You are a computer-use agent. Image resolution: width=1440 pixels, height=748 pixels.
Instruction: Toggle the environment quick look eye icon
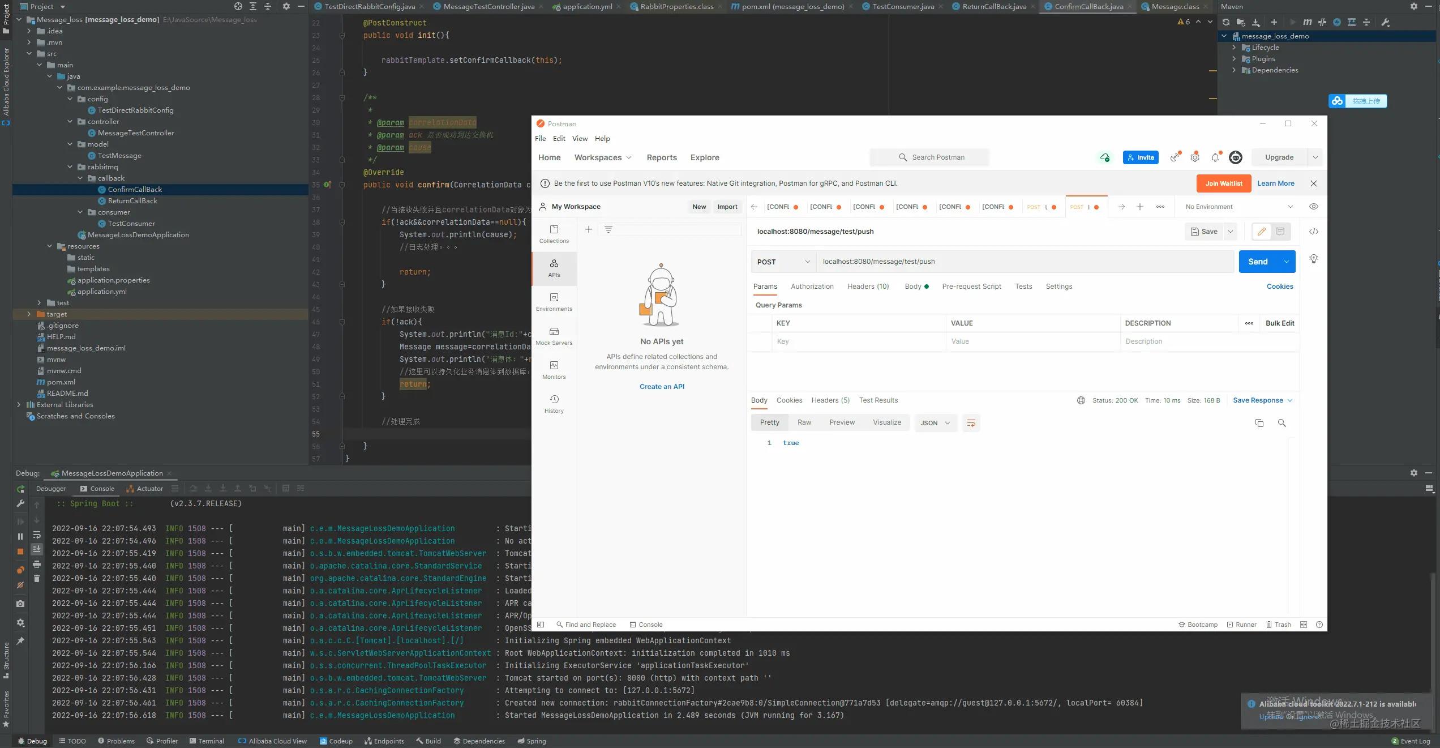pyautogui.click(x=1313, y=207)
